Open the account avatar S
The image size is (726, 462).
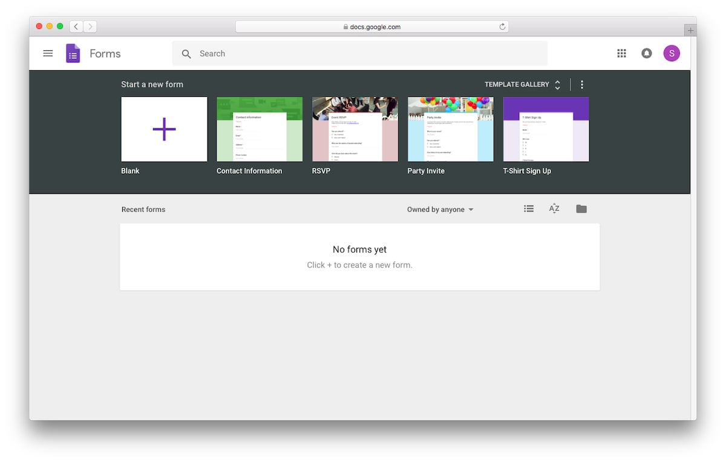(672, 53)
